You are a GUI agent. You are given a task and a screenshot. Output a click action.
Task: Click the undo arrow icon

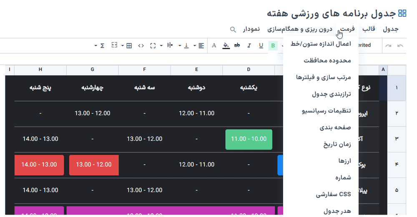point(400,46)
